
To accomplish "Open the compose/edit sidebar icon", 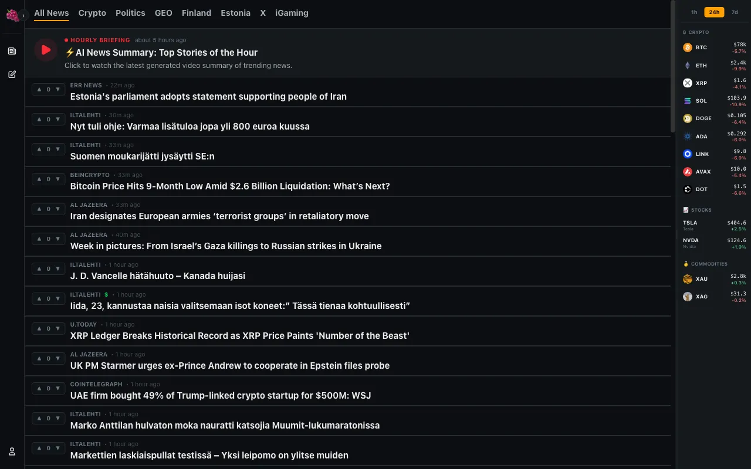I will pyautogui.click(x=12, y=74).
